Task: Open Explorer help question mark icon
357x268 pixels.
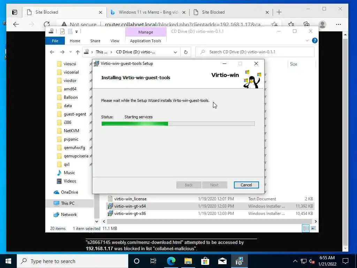Action: click(315, 40)
